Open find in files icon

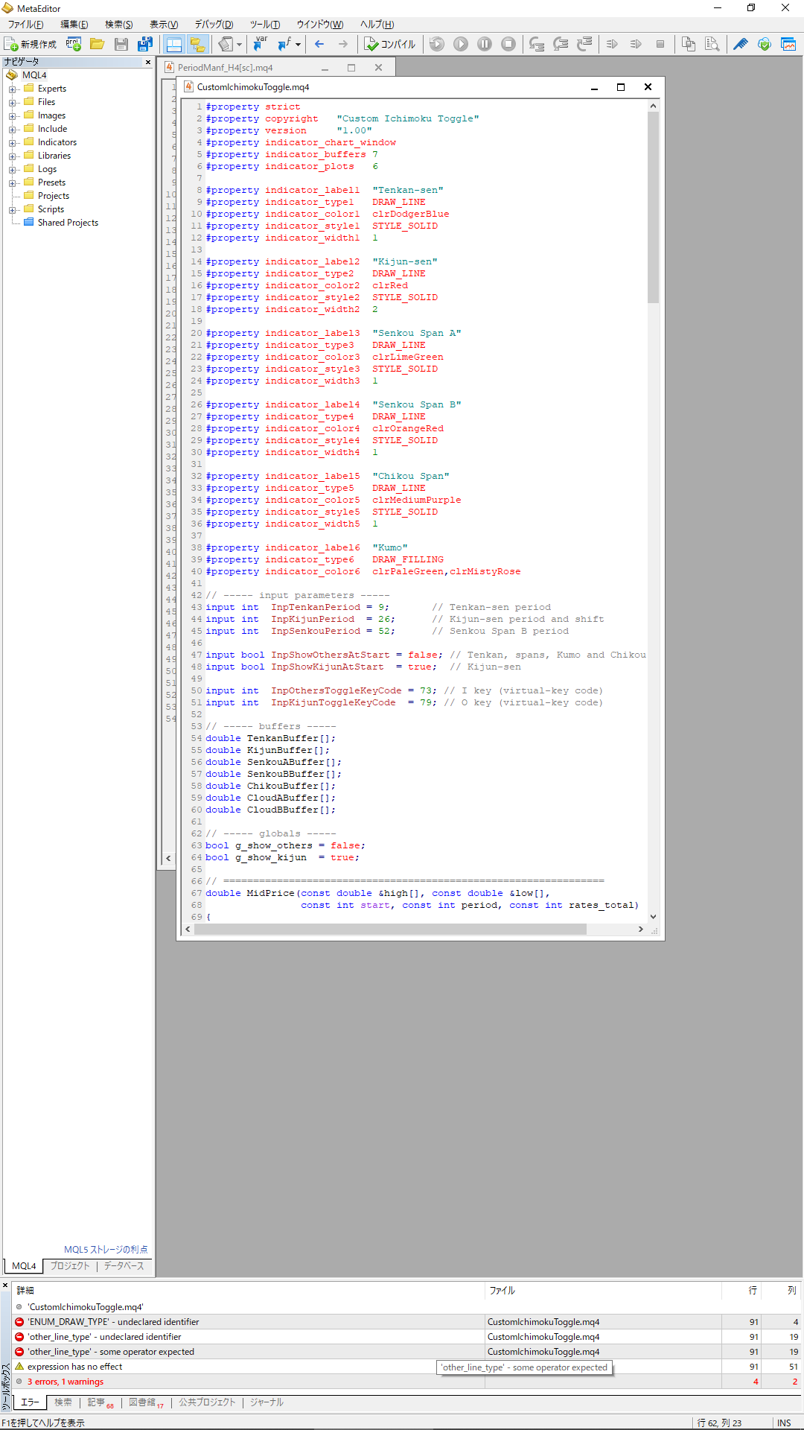point(712,45)
